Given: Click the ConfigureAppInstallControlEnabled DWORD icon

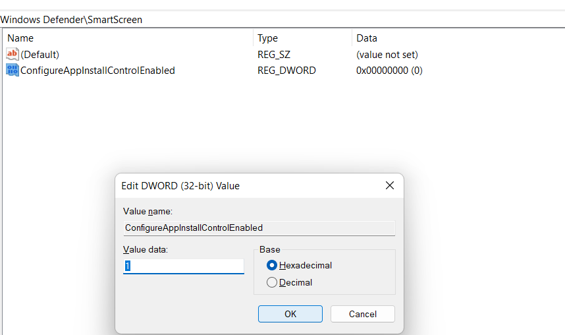Looking at the screenshot, I should click(13, 70).
